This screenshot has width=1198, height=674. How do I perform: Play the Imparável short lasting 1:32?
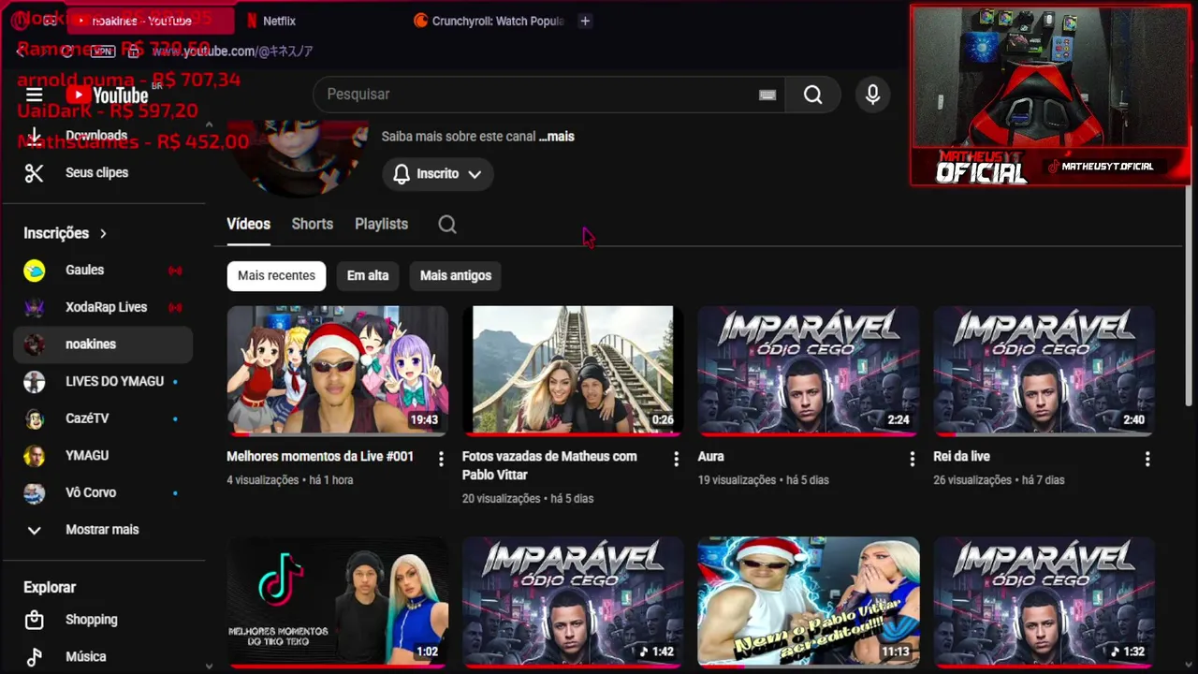point(1044,601)
